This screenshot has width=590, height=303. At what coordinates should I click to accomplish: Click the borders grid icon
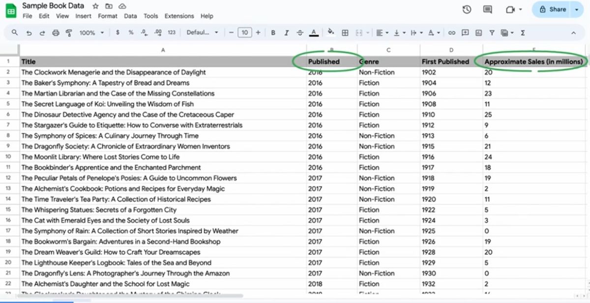[x=345, y=33]
